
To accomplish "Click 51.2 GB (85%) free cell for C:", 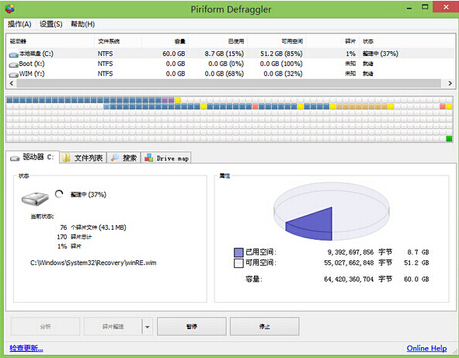I will coord(281,54).
